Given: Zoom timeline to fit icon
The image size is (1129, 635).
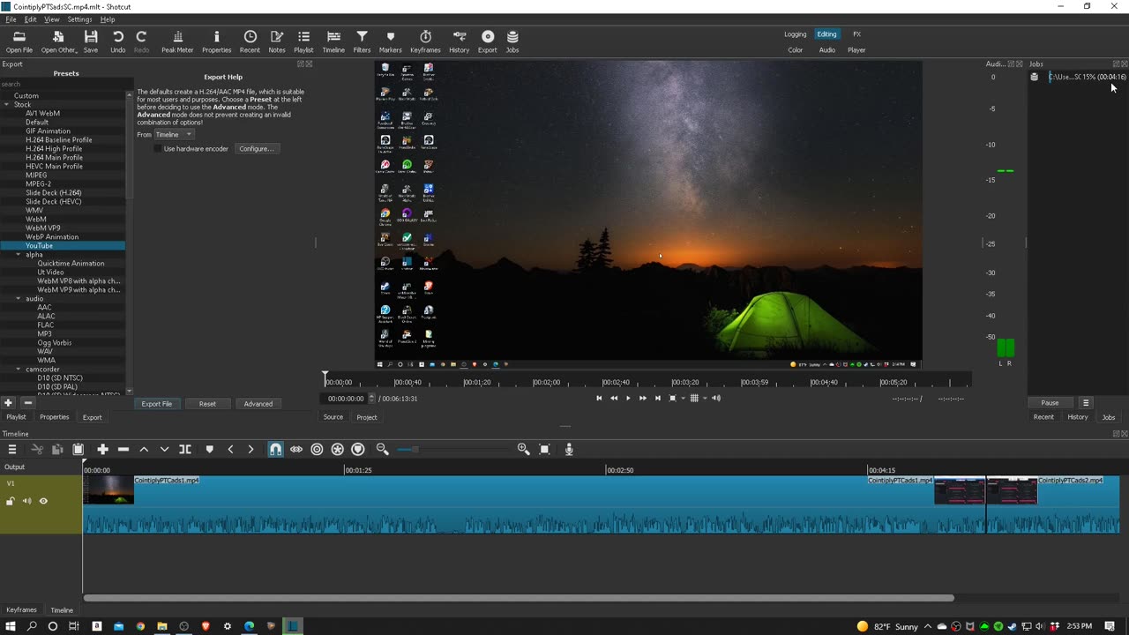Looking at the screenshot, I should pyautogui.click(x=544, y=450).
